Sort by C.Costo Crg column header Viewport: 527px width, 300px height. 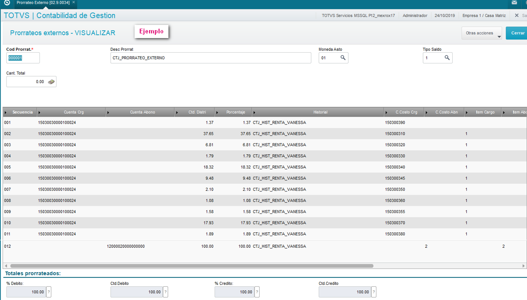[x=404, y=112]
